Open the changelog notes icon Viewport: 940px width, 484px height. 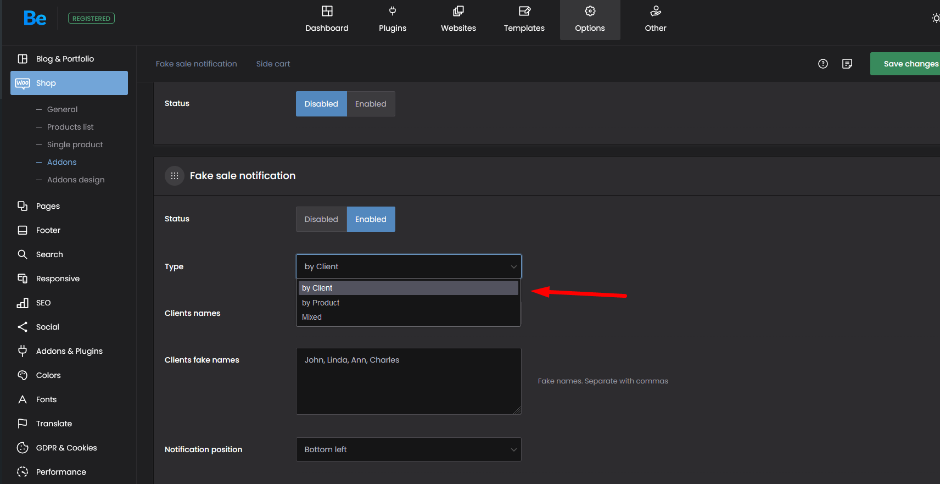[x=847, y=64]
